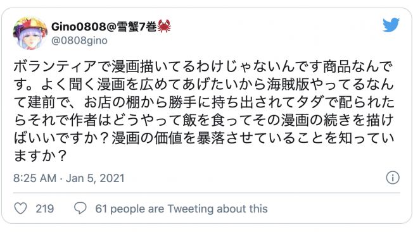This screenshot has height=232, width=413.
Task: Click the divider line above the like count
Action: click(x=206, y=193)
